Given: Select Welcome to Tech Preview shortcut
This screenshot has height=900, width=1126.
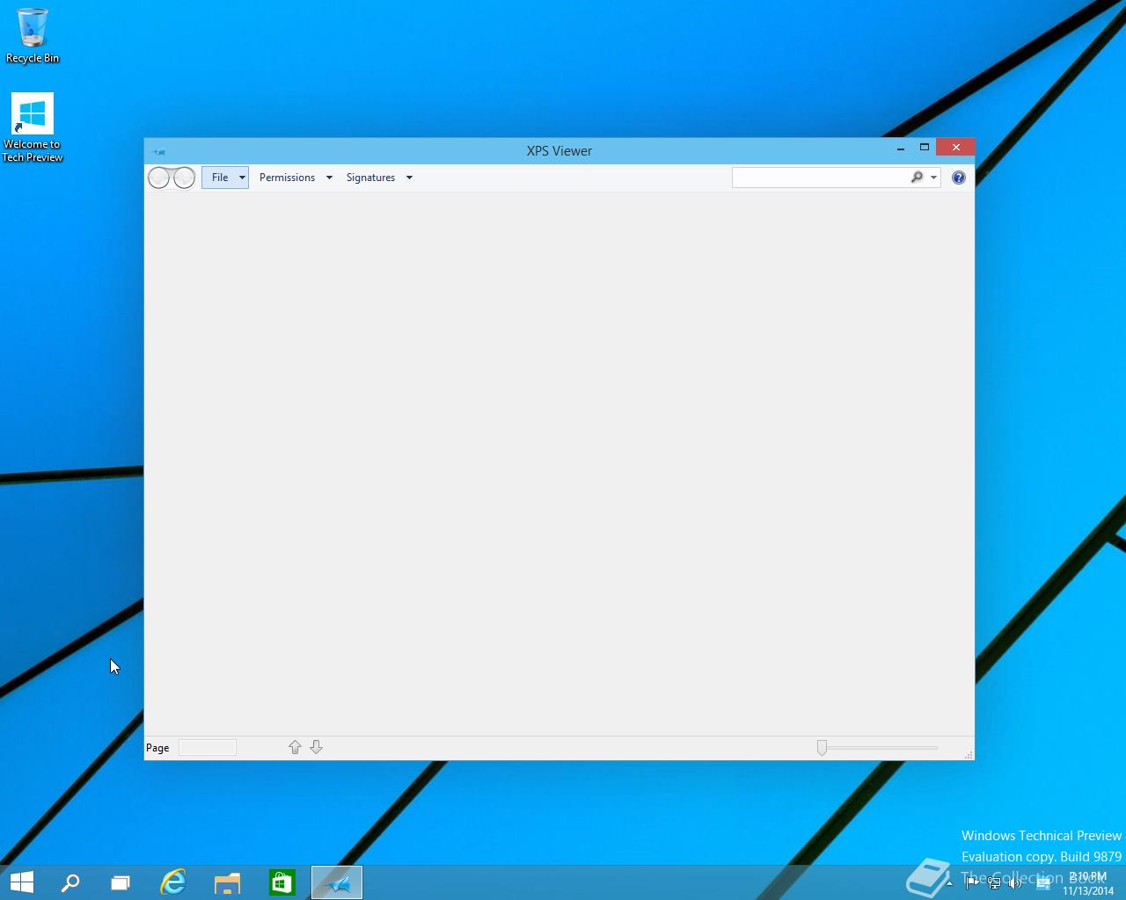Looking at the screenshot, I should [33, 127].
